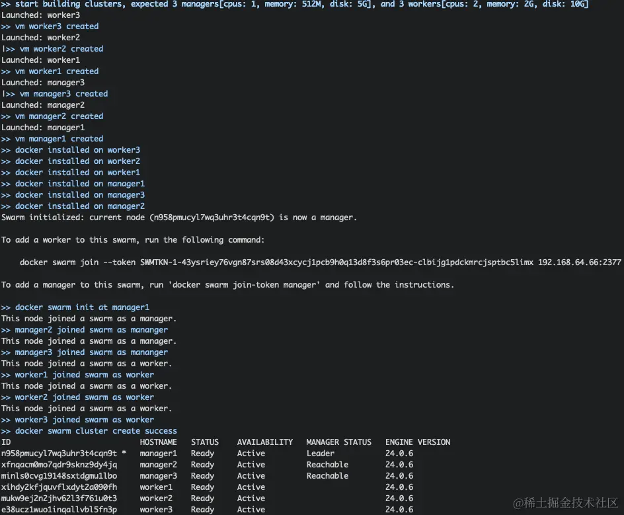Click 'worker2' hostname in the node table

(x=156, y=498)
